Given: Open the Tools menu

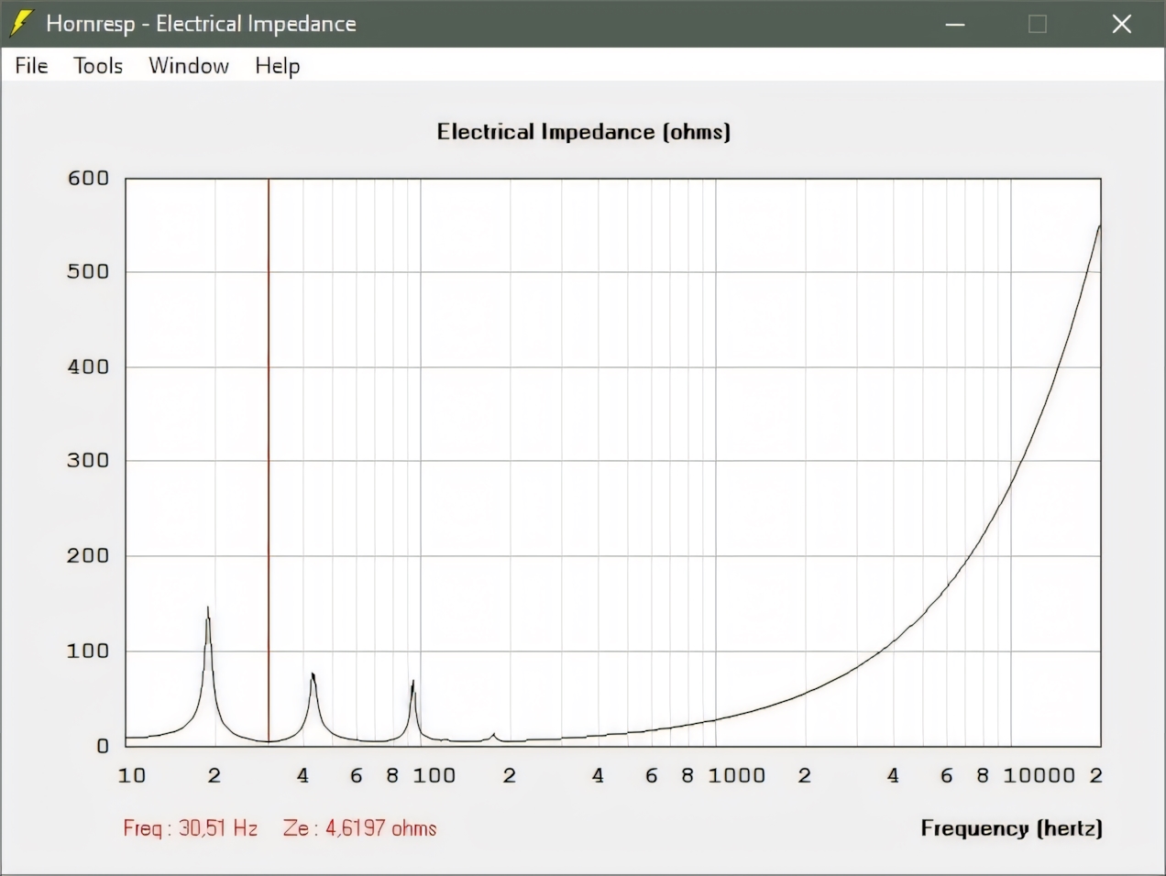Looking at the screenshot, I should tap(98, 66).
